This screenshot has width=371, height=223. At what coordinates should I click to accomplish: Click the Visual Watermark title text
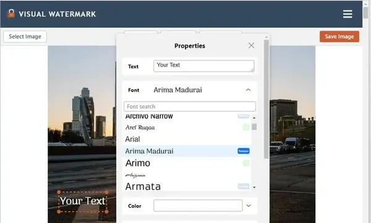pyautogui.click(x=58, y=14)
